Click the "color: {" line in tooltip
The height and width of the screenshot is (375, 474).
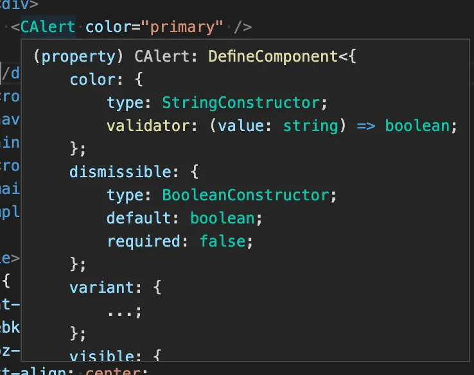(x=106, y=80)
